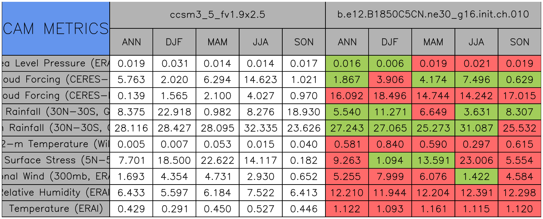Click the red cell showing 1.161
This screenshot has width=543, height=219.
click(433, 209)
